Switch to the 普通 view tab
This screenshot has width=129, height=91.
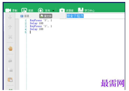[x=25, y=16]
